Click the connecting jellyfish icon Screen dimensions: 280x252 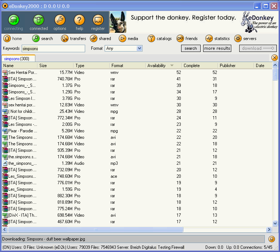click(14, 20)
